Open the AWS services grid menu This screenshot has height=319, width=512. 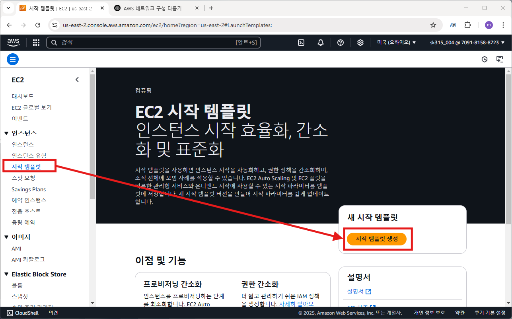[x=36, y=43]
